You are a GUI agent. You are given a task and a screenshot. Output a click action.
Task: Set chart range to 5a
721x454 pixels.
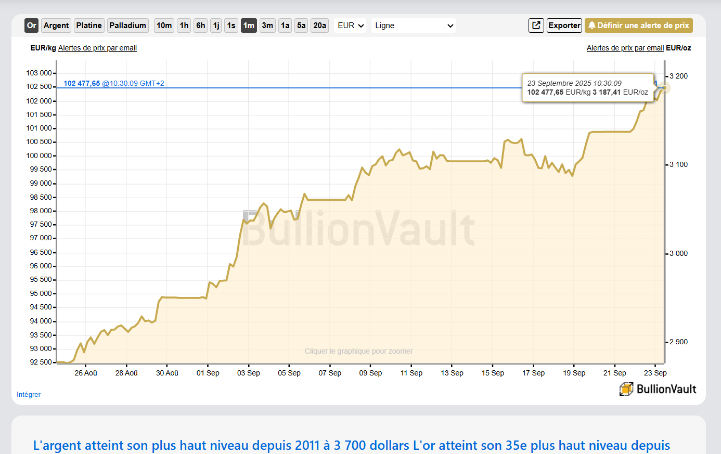point(301,25)
